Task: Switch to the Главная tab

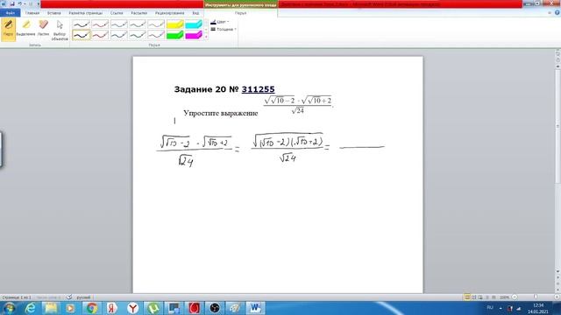Action: click(32, 13)
